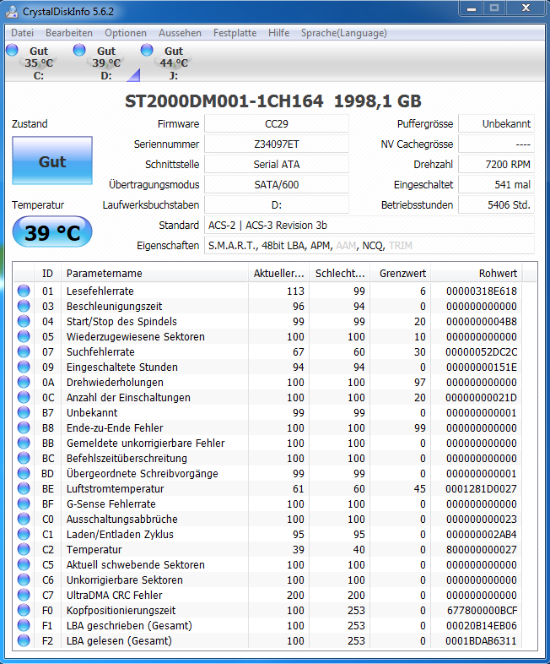Click the status orb for Gemeldete unkorrigierbare Fehler
This screenshot has width=550, height=664.
24,443
